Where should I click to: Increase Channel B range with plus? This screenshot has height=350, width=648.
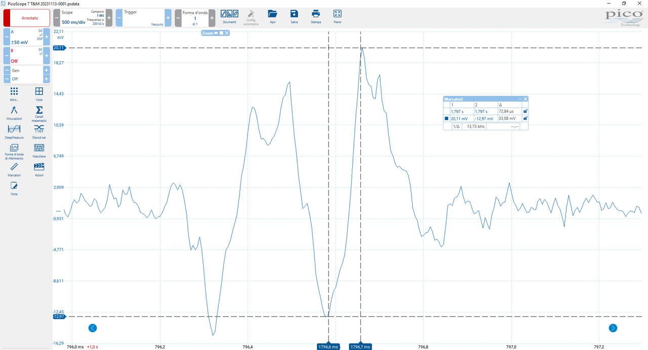click(47, 56)
